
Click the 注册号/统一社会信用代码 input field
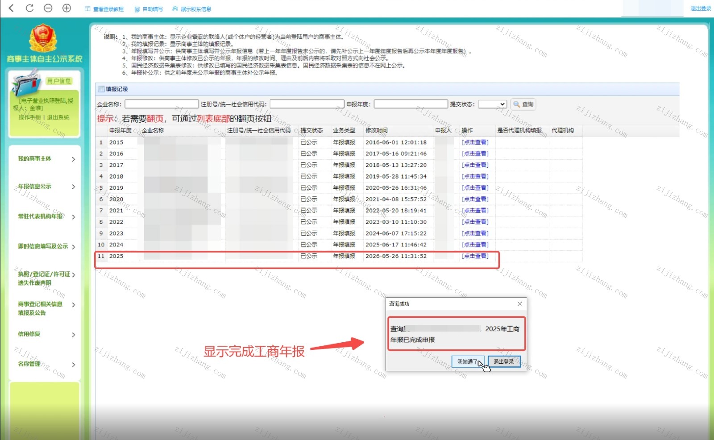(x=307, y=104)
